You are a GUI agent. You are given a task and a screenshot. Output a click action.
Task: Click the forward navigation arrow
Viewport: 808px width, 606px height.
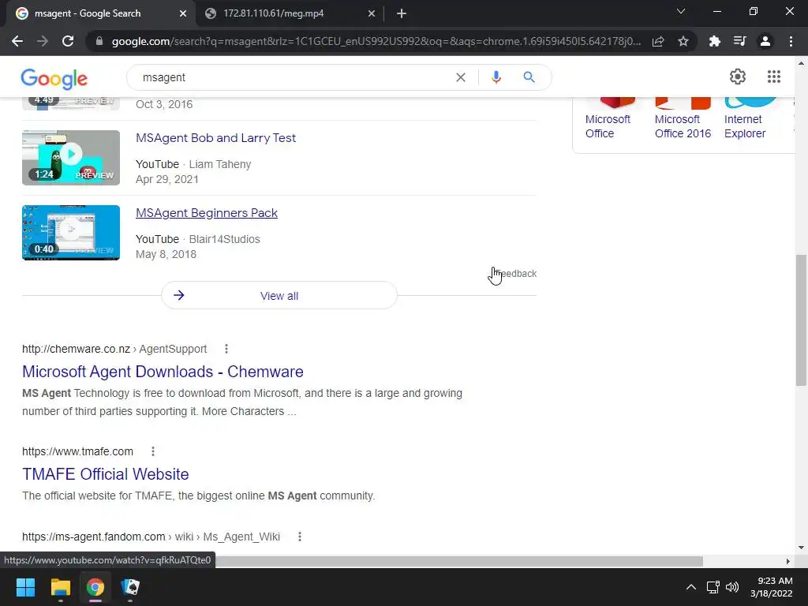(43, 41)
